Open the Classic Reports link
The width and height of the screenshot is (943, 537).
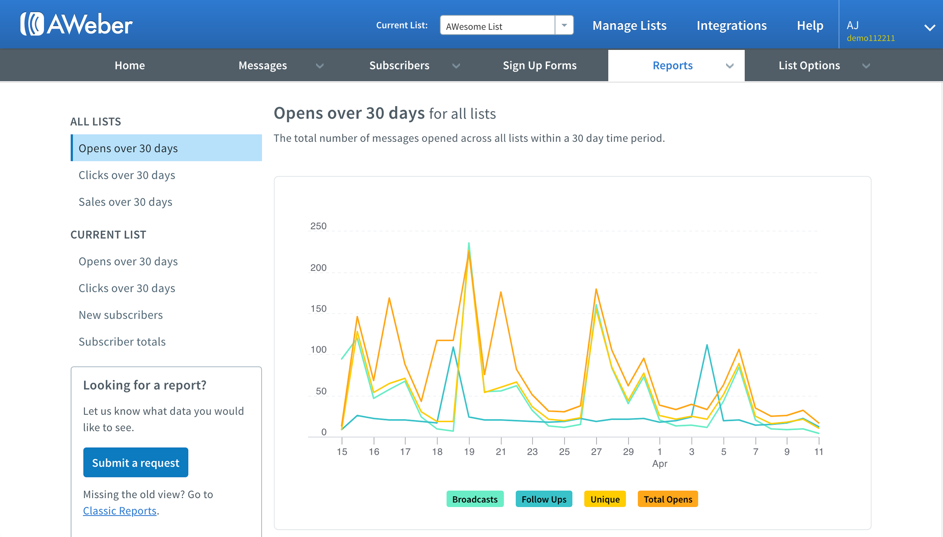119,511
